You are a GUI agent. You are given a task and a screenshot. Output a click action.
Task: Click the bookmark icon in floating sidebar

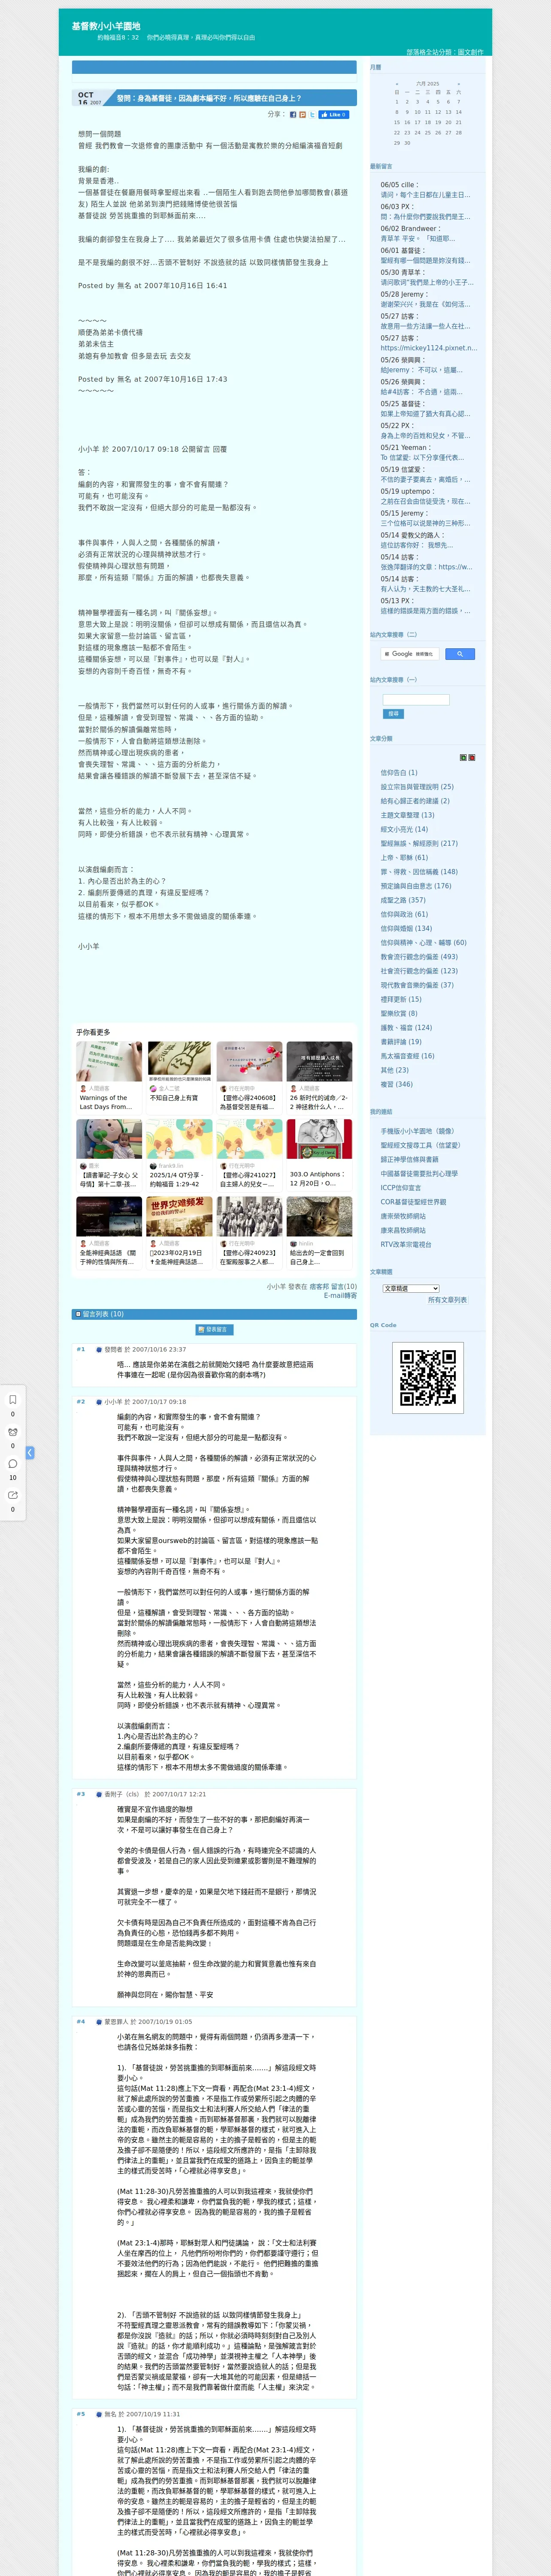pos(13,1400)
